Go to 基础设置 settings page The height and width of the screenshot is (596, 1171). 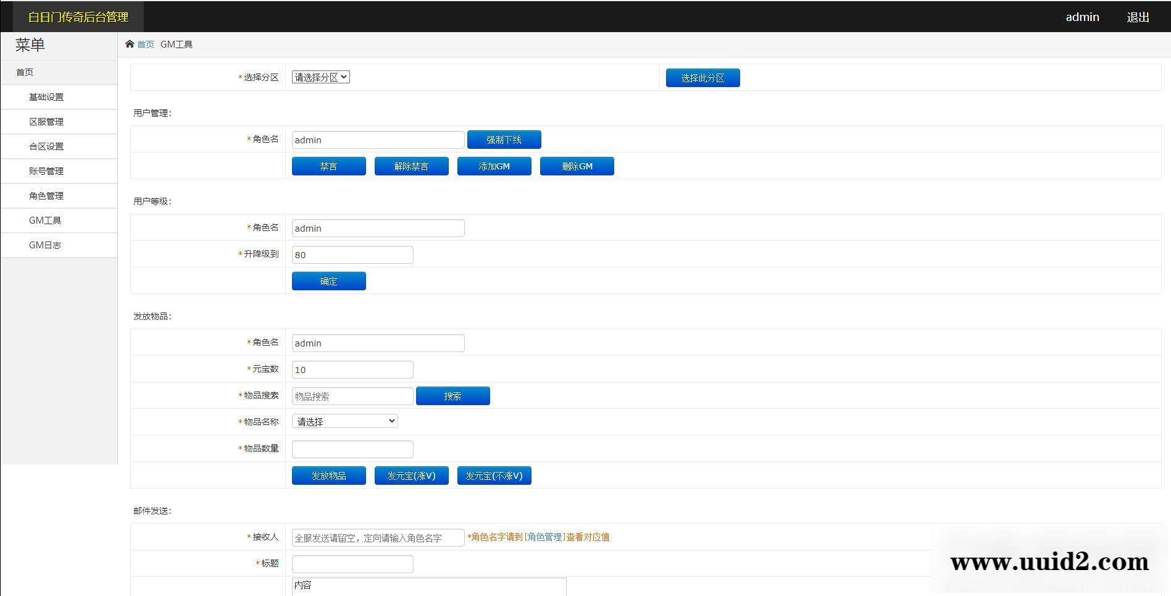[x=45, y=97]
